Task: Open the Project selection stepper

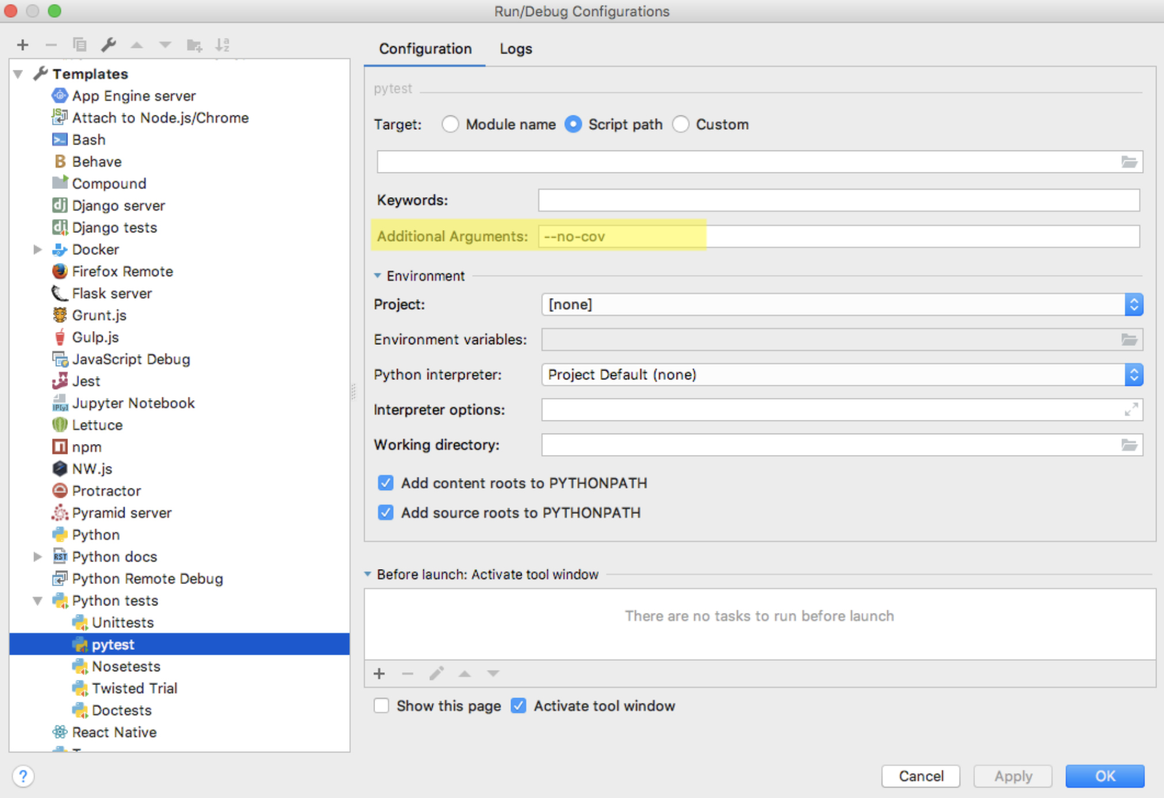Action: (x=1133, y=304)
